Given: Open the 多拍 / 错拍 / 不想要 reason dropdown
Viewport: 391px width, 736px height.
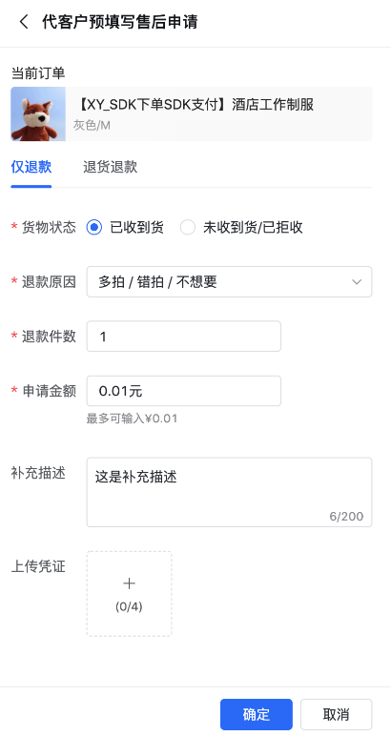Looking at the screenshot, I should coord(229,282).
